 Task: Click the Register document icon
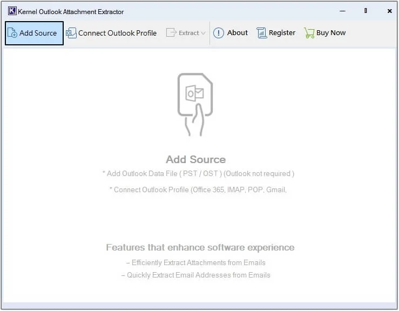click(261, 33)
